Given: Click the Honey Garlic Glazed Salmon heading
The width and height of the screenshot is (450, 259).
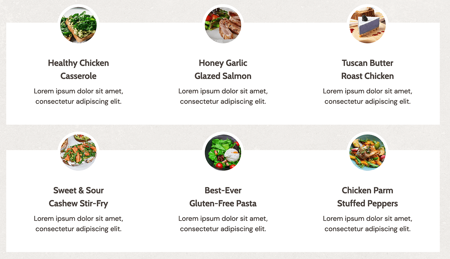Looking at the screenshot, I should [x=223, y=70].
